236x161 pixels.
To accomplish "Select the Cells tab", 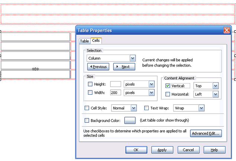I will (96, 41).
